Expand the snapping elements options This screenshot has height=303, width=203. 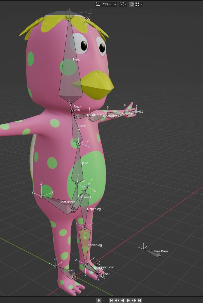point(139,4)
